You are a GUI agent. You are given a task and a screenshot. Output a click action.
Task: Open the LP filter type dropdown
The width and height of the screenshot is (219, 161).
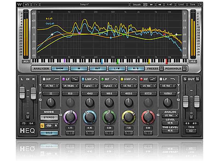pyautogui.click(x=168, y=86)
